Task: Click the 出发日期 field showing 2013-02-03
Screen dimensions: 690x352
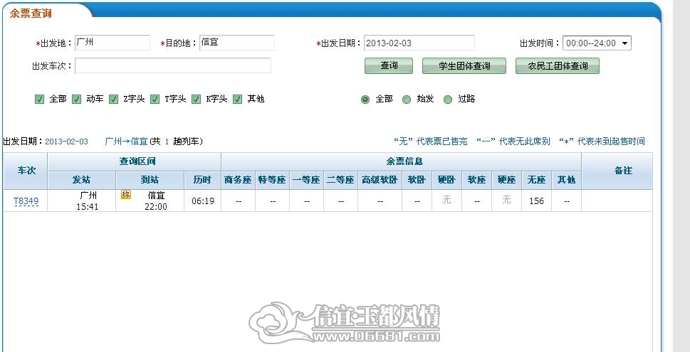Action: point(419,43)
